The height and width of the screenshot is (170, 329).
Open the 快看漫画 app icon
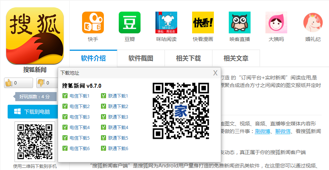[x=203, y=22]
